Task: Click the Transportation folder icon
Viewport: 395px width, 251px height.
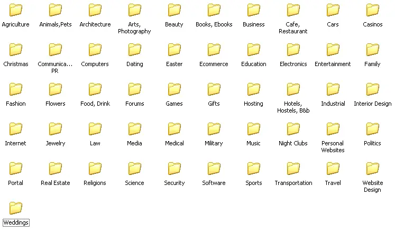Action: tap(293, 169)
